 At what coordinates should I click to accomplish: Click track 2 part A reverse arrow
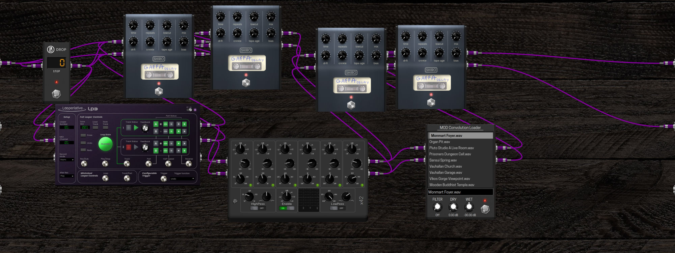click(179, 143)
